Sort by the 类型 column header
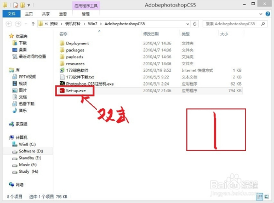Screen dimensions: 274x203 [x=186, y=34]
